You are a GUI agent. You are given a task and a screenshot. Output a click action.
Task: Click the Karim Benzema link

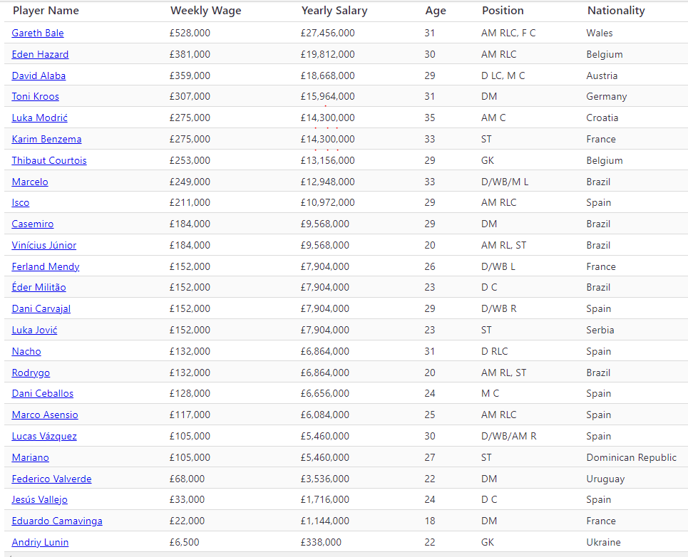click(x=46, y=139)
